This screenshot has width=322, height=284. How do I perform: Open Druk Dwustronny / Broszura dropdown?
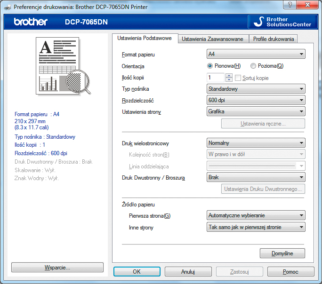pyautogui.click(x=256, y=177)
